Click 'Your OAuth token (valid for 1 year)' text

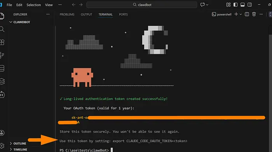[99, 108]
